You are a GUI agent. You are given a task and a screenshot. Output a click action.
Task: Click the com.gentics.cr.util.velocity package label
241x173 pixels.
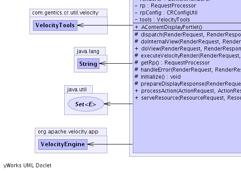point(66,13)
